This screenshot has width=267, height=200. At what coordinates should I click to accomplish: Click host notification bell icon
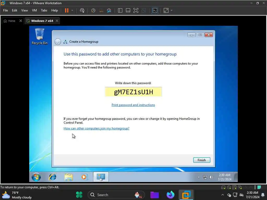pos(263,195)
